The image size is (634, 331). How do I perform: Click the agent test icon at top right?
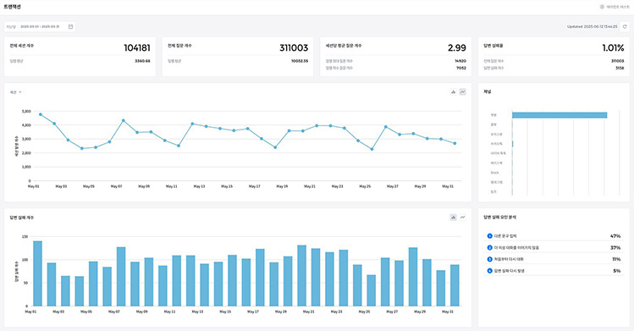[602, 7]
